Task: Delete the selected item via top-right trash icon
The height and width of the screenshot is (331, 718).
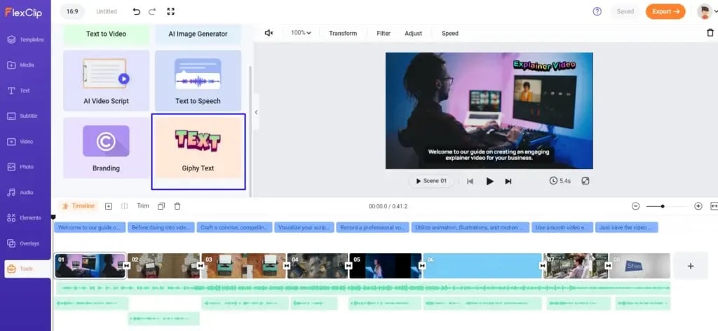Action: (710, 33)
